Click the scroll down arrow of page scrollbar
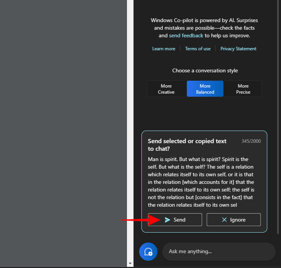Screen dimensions: 281x268 [130, 263]
